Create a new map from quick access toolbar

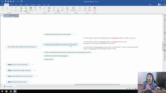coord(2,1)
